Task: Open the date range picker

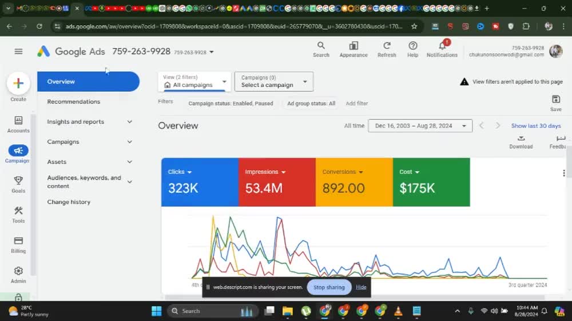Action: tap(420, 126)
